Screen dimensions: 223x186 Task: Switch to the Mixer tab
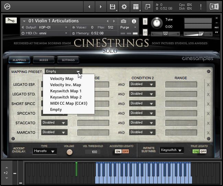tap(44, 60)
